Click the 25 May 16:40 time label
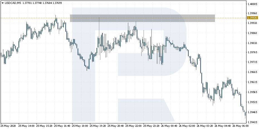Image resolution: width=259 pixels, height=129 pixels. coord(62,126)
